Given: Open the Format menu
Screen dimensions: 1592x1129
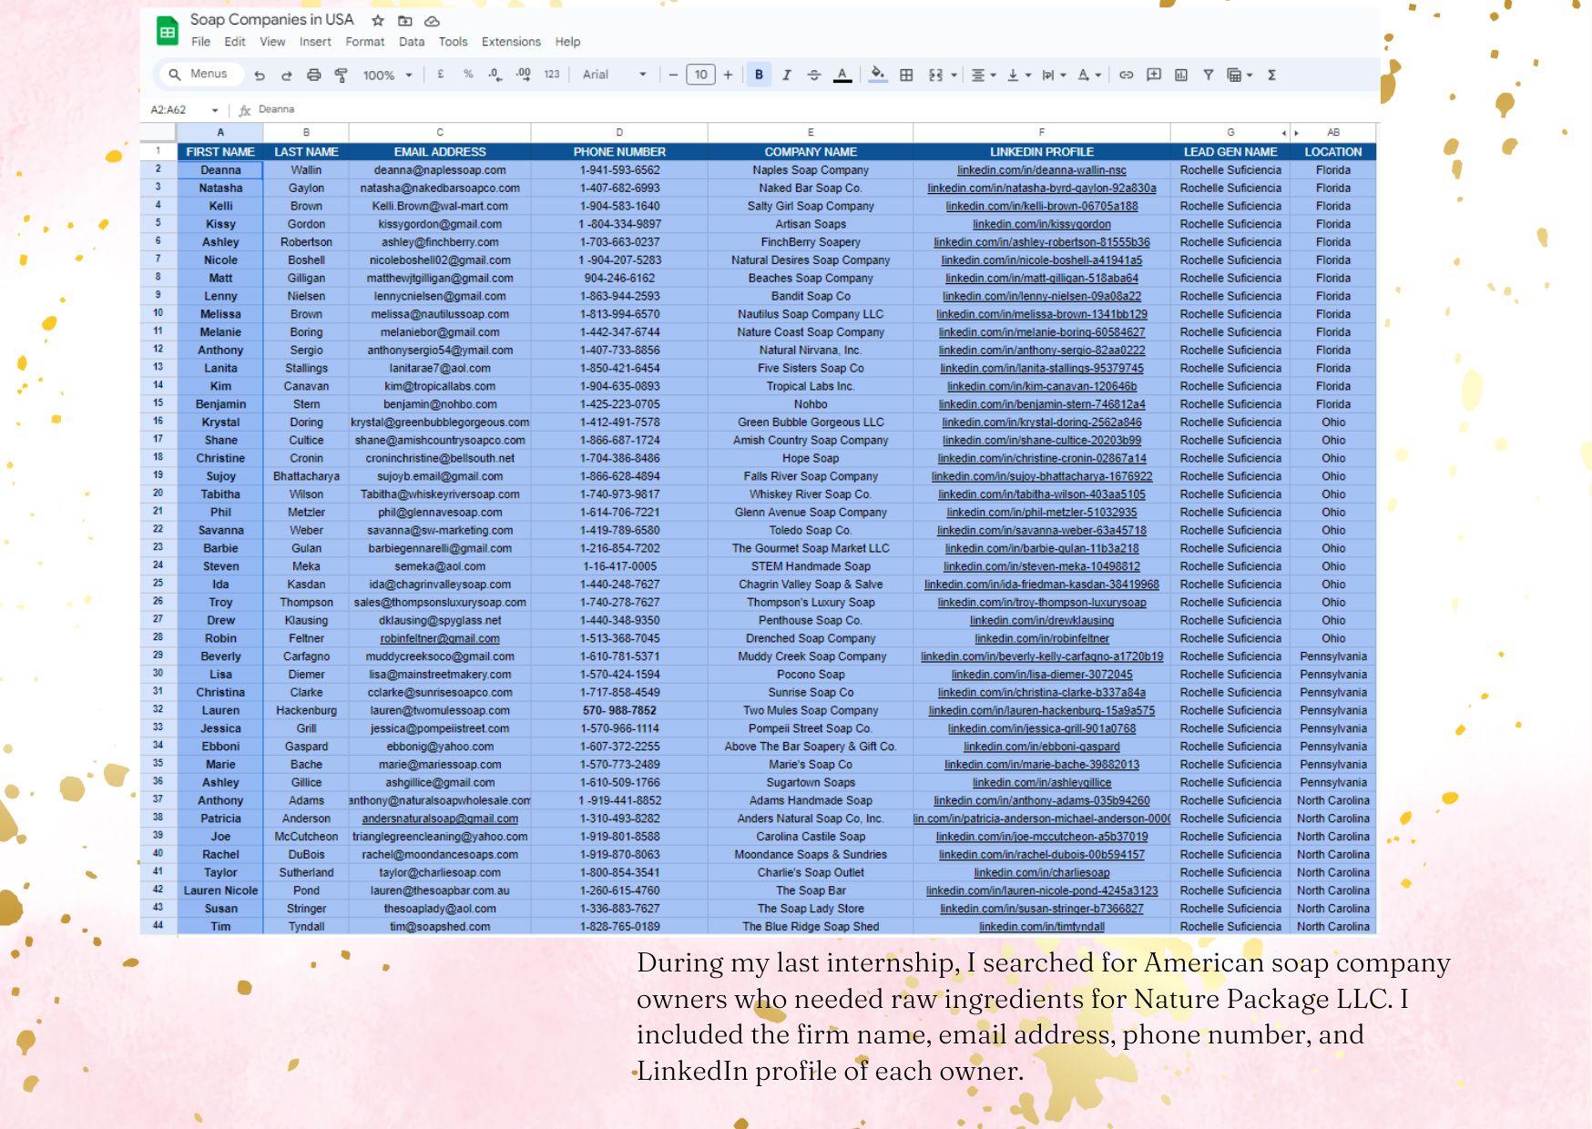Looking at the screenshot, I should pos(364,42).
